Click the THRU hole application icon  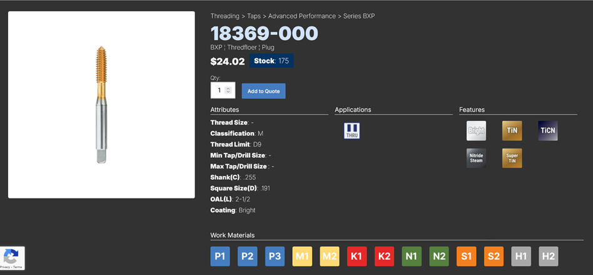click(352, 130)
